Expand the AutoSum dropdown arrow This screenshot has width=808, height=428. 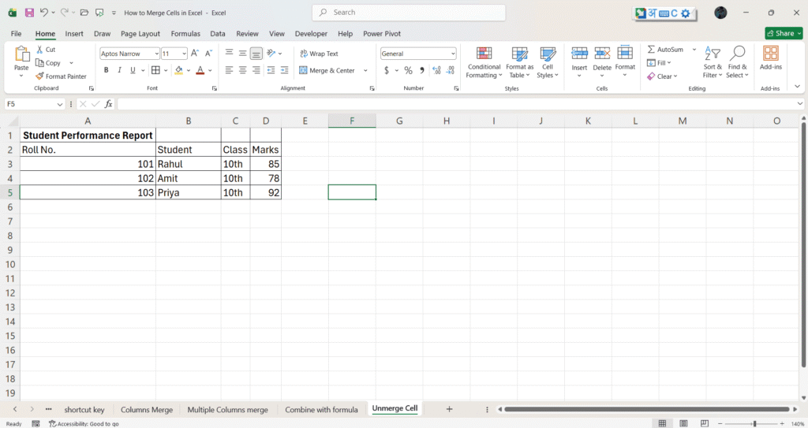[694, 50]
